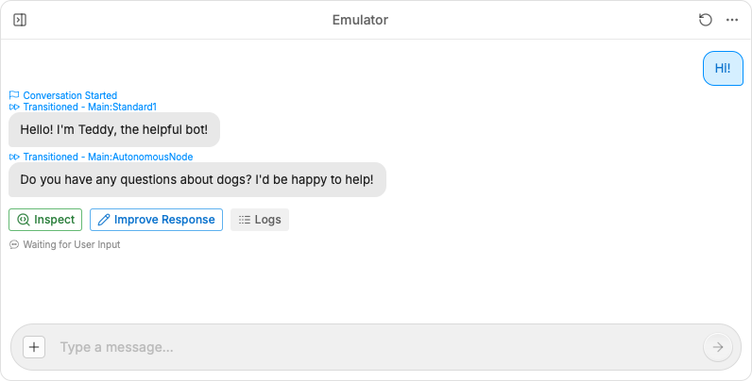
Task: Click the Improve Response button
Action: coord(156,220)
